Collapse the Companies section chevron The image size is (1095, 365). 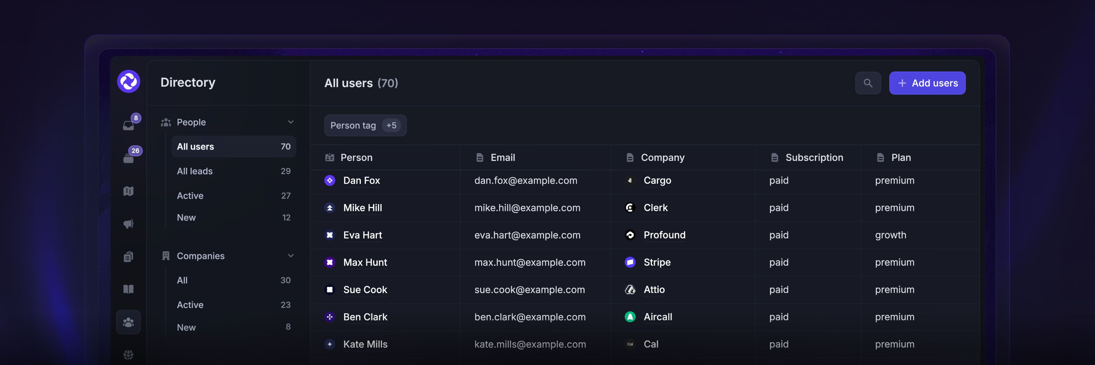point(291,256)
